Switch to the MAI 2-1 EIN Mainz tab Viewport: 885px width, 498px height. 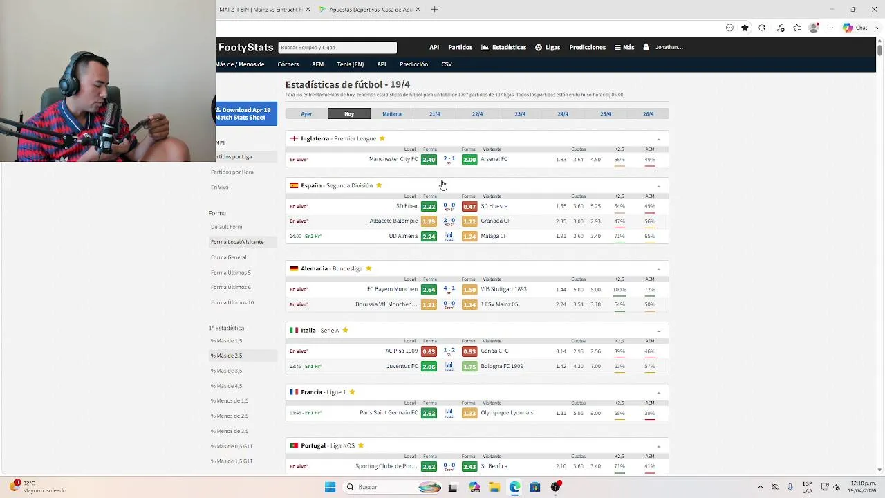263,10
